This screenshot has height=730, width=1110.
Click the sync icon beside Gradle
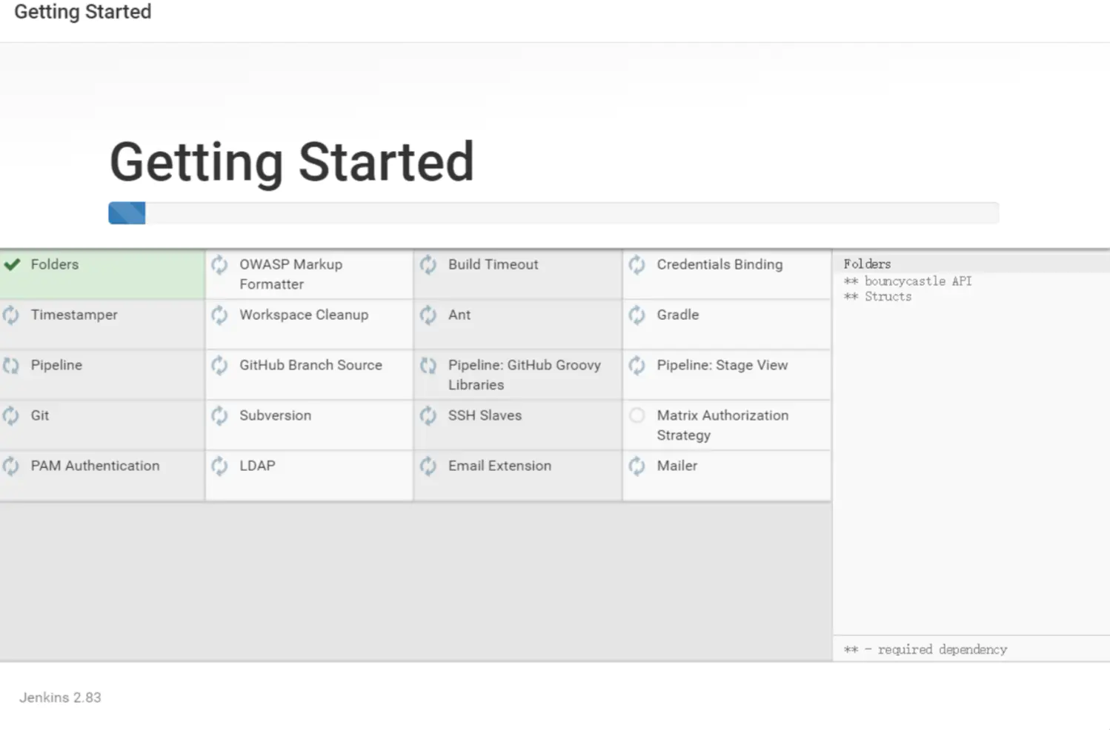637,315
